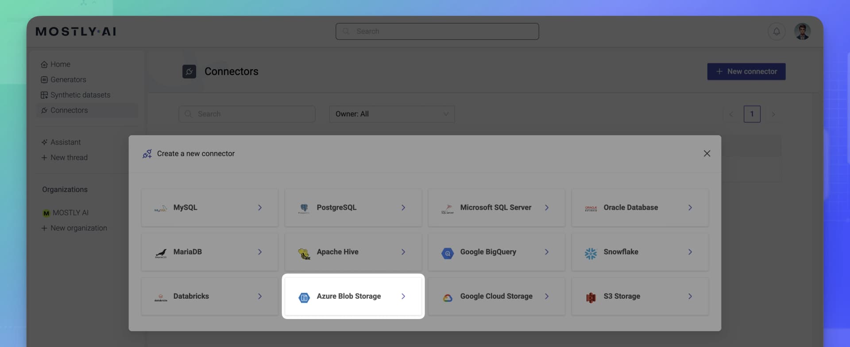Click the Connectors sidebar plug icon
The height and width of the screenshot is (347, 850).
(x=44, y=110)
